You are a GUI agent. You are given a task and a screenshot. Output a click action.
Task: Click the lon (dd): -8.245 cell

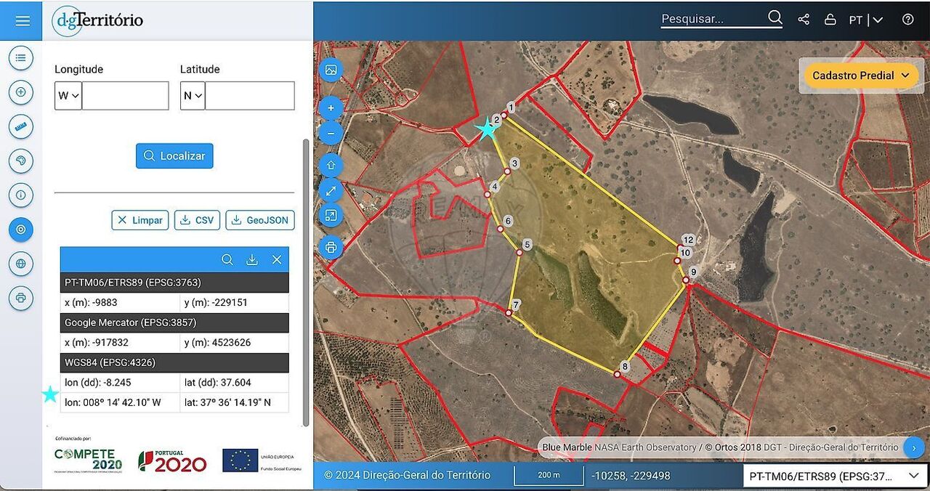tap(120, 382)
